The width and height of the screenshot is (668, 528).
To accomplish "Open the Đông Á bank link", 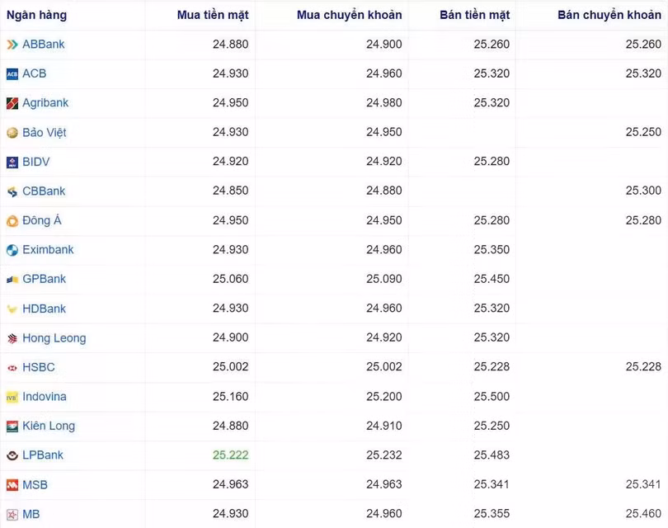I will (42, 221).
